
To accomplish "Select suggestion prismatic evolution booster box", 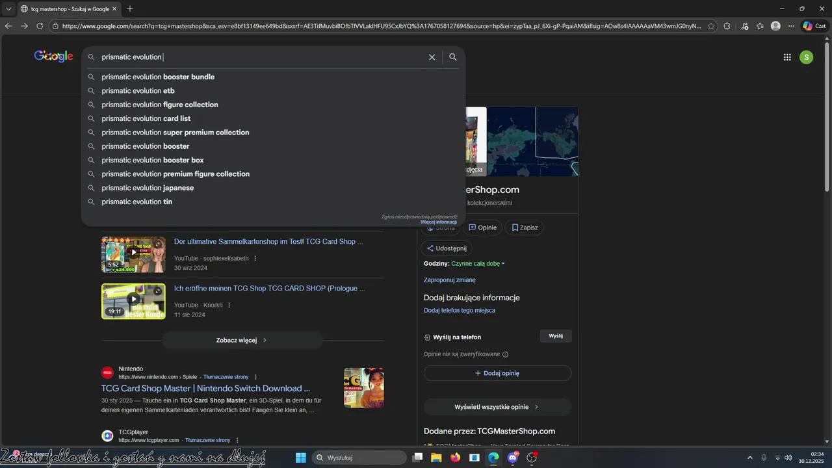I will (x=273, y=160).
